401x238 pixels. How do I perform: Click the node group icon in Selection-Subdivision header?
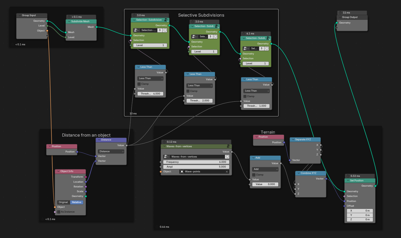pos(166,20)
